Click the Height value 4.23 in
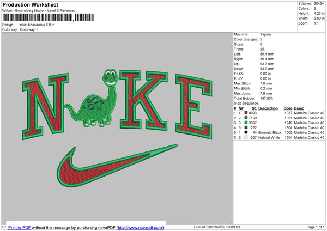Screen dimensions: 327x231 (319, 13)
